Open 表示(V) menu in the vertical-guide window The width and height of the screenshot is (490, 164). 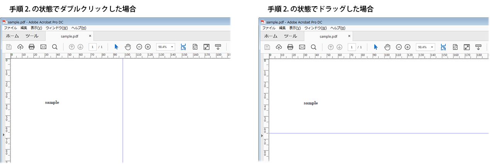click(36, 28)
